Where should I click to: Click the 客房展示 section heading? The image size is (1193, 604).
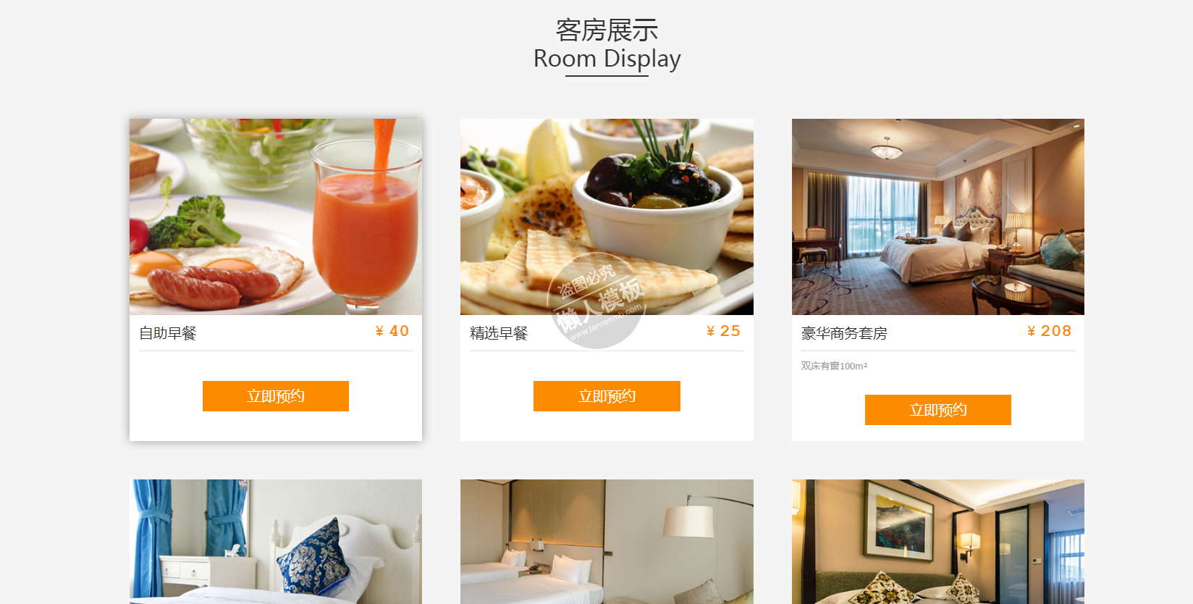[607, 30]
